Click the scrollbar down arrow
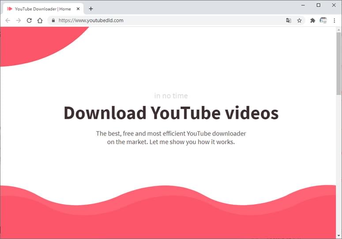This screenshot has width=342, height=239. point(339,236)
